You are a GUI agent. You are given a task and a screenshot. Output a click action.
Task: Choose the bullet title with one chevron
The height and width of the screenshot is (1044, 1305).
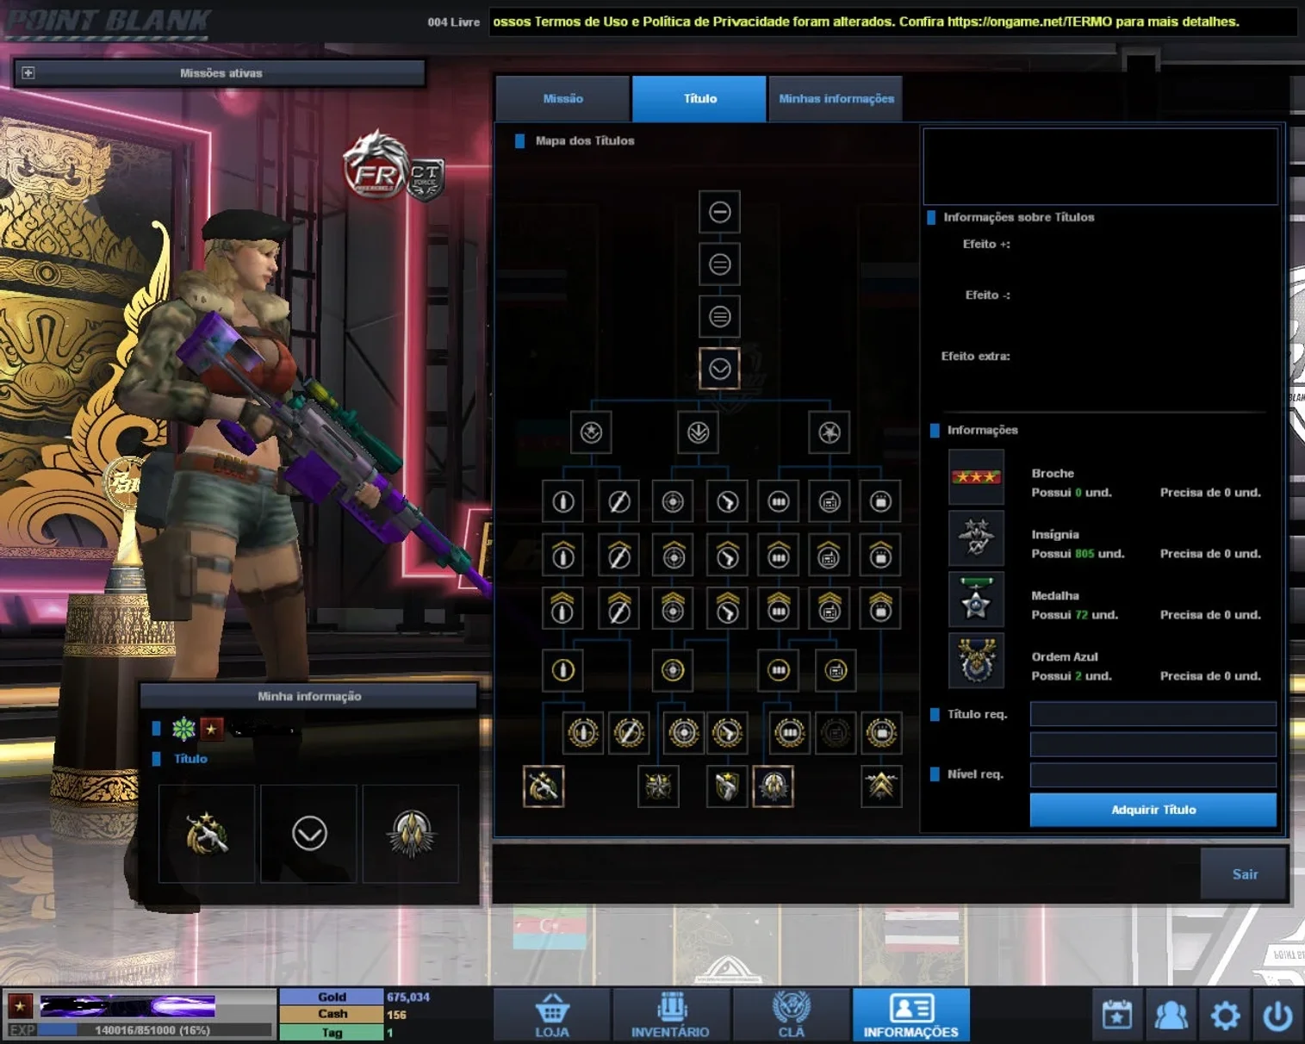click(x=562, y=556)
